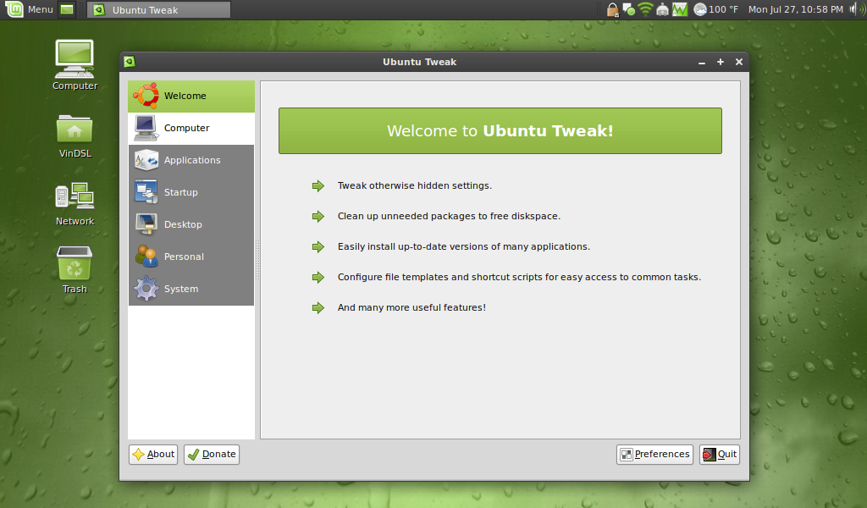Select the Desktop category in sidebar

(x=191, y=225)
